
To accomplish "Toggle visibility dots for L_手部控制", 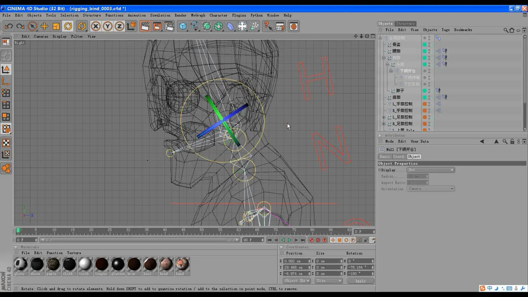I will [x=429, y=104].
